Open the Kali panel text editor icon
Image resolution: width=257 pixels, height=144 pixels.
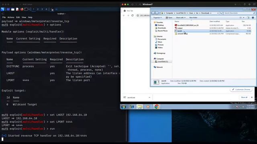click(17, 9)
